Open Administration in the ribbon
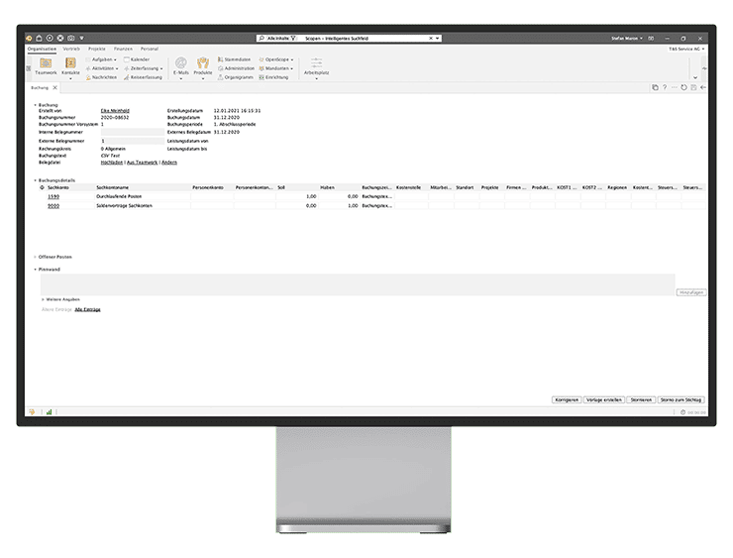 (x=236, y=68)
